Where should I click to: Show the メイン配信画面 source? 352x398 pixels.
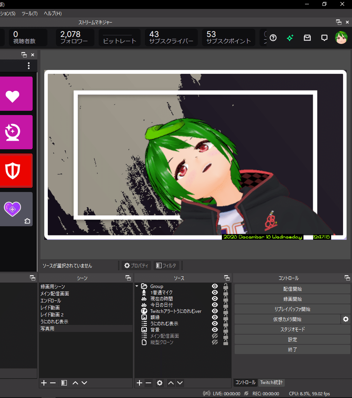[215, 336]
